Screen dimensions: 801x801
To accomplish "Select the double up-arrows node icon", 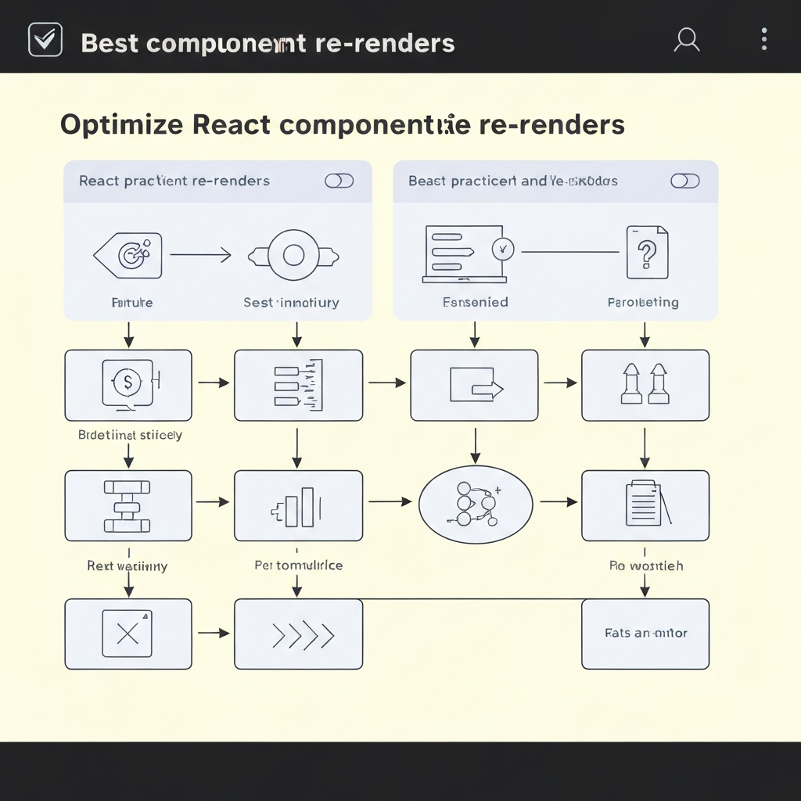I will (644, 383).
